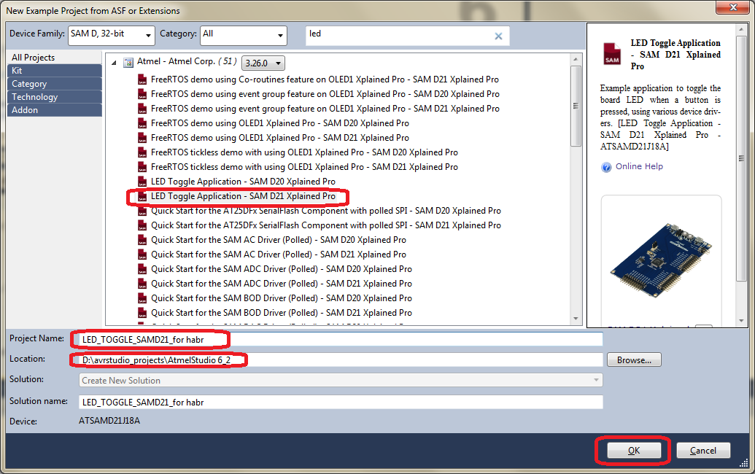
Task: Select LED Toggle Application - SAM D21 Xplained Pro
Action: coord(243,196)
